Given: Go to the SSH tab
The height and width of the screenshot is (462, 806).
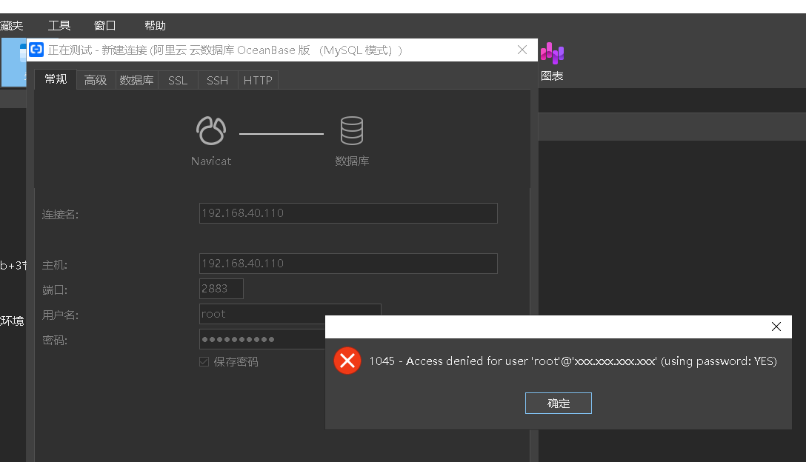Looking at the screenshot, I should point(218,81).
